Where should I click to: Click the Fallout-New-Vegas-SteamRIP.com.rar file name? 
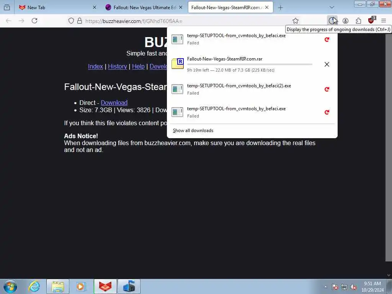225,59
